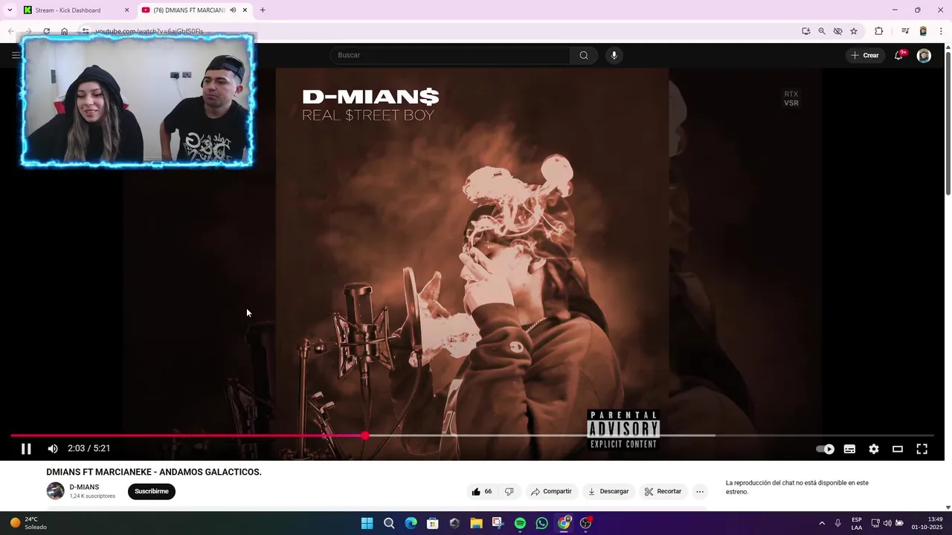The width and height of the screenshot is (952, 535).
Task: Open the YouTube account avatar menu
Action: (x=924, y=56)
